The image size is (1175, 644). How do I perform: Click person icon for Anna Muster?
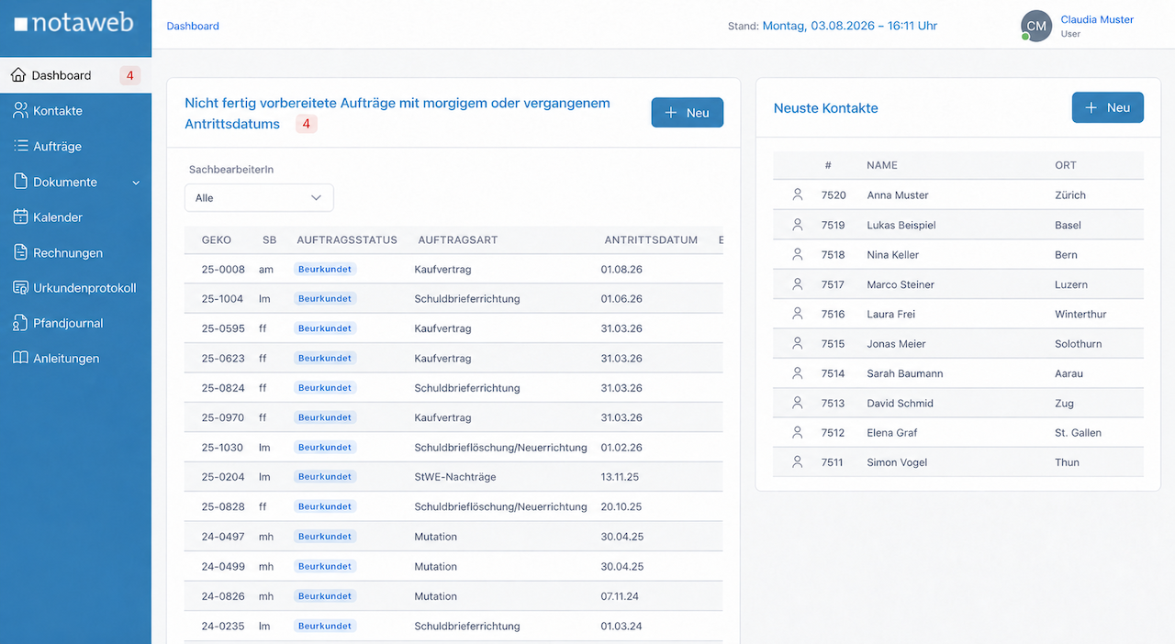pos(797,194)
